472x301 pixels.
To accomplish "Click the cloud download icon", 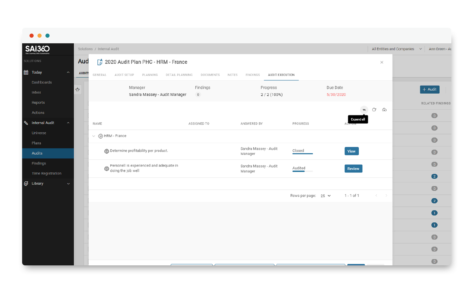I will coord(384,110).
